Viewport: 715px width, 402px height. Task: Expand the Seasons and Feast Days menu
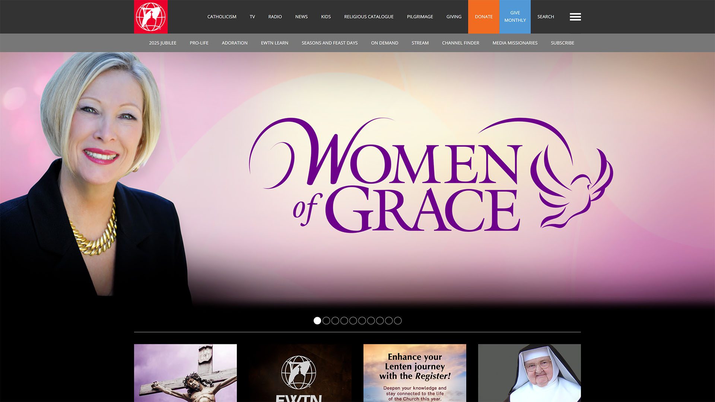[x=330, y=43]
